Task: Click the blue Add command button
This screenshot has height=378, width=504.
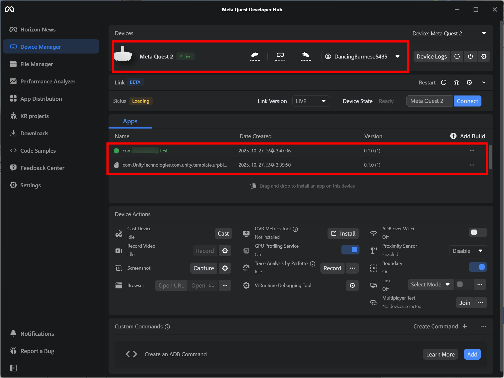Action: (472, 354)
